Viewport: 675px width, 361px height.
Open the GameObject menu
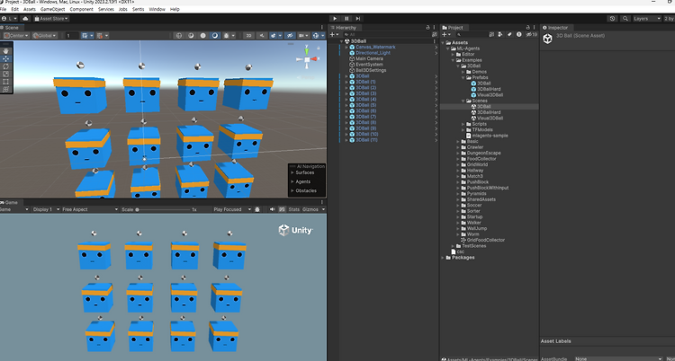coord(52,9)
